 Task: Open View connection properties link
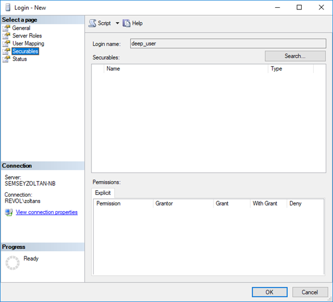47,212
